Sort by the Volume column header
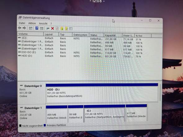This screenshot has width=183, height=137. coord(30,34)
